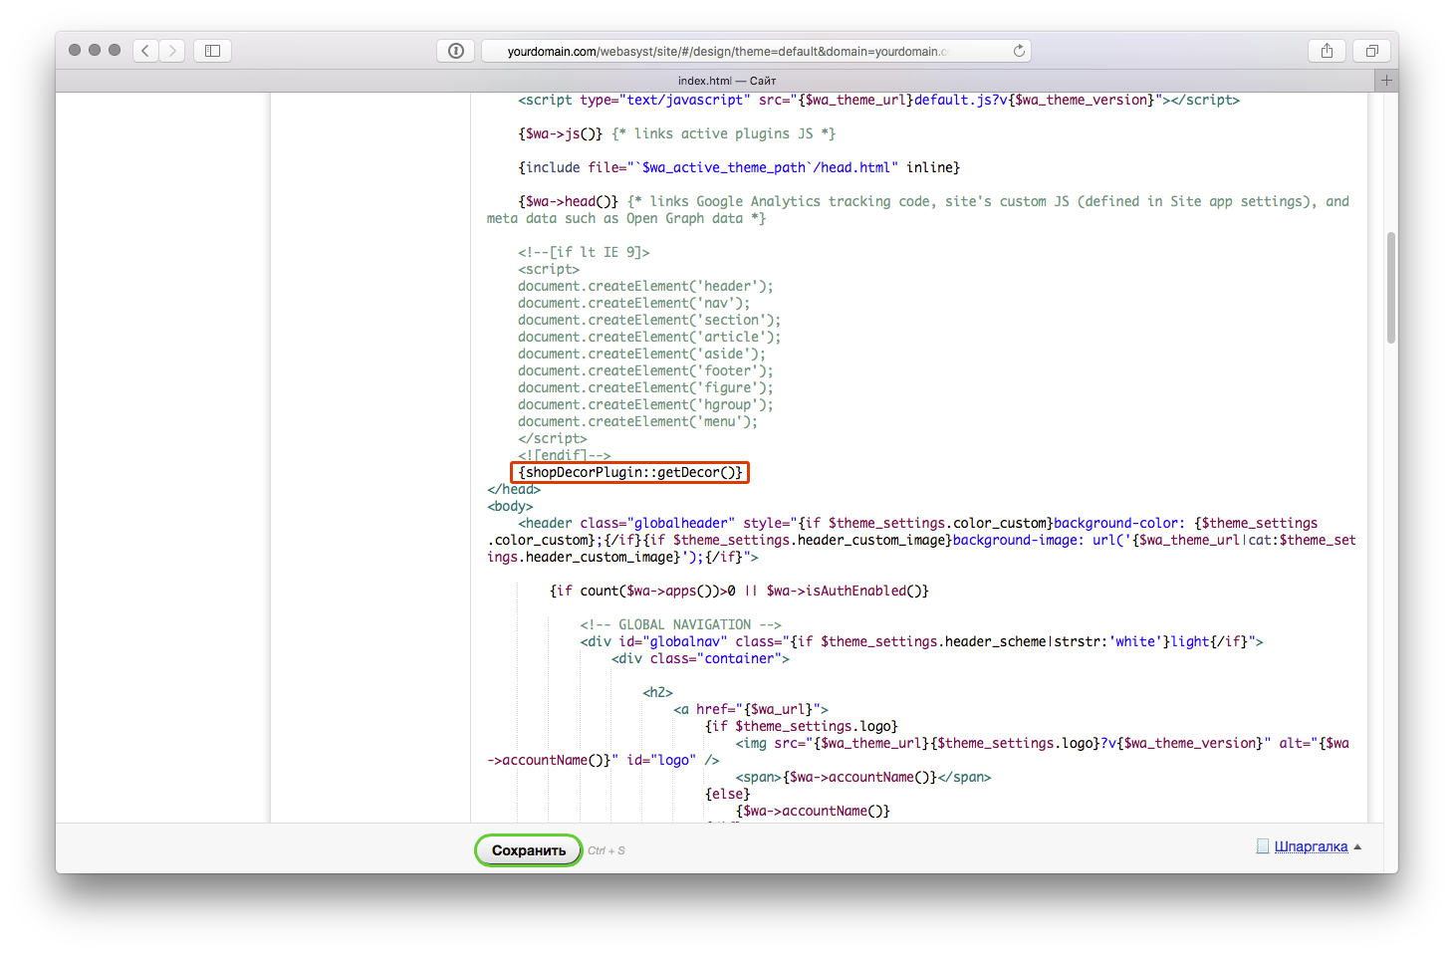The height and width of the screenshot is (953, 1454).
Task: Go forward with the Safari forward arrow
Action: [x=172, y=50]
